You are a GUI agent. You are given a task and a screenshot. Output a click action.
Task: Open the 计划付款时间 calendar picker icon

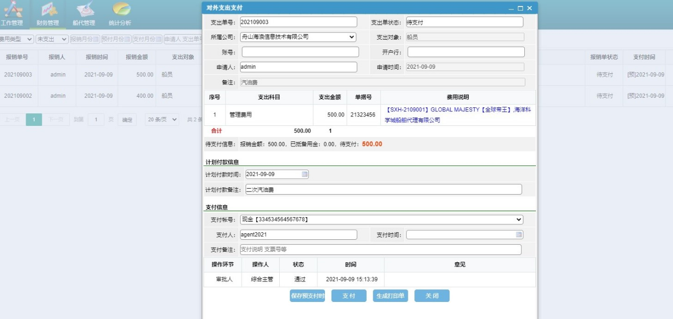point(304,174)
